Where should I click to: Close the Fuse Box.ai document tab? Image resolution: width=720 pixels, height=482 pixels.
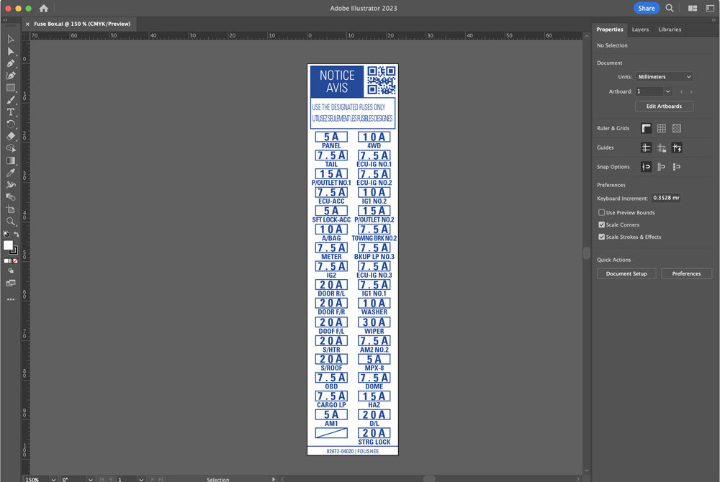pos(27,24)
